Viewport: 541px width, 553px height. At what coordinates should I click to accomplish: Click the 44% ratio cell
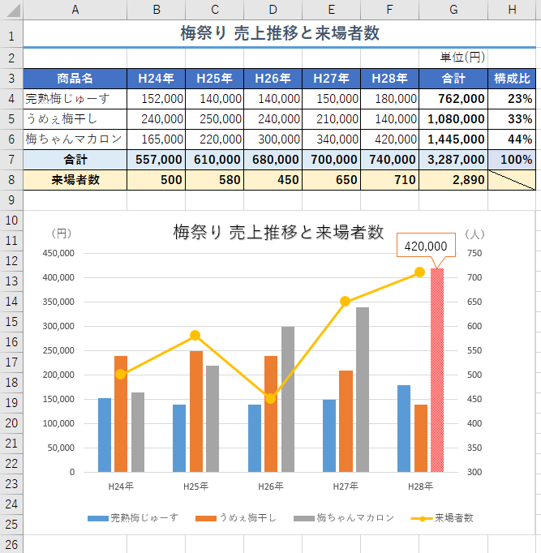(512, 139)
